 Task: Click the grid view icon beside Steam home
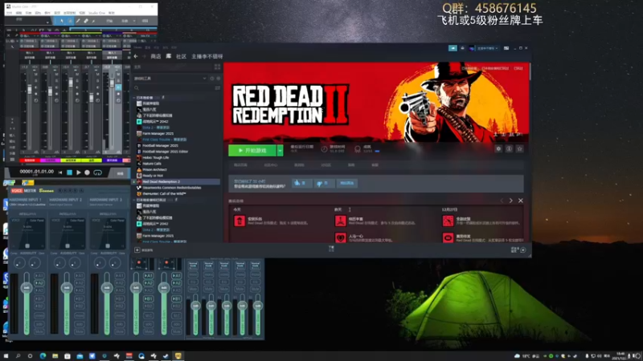coord(217,67)
